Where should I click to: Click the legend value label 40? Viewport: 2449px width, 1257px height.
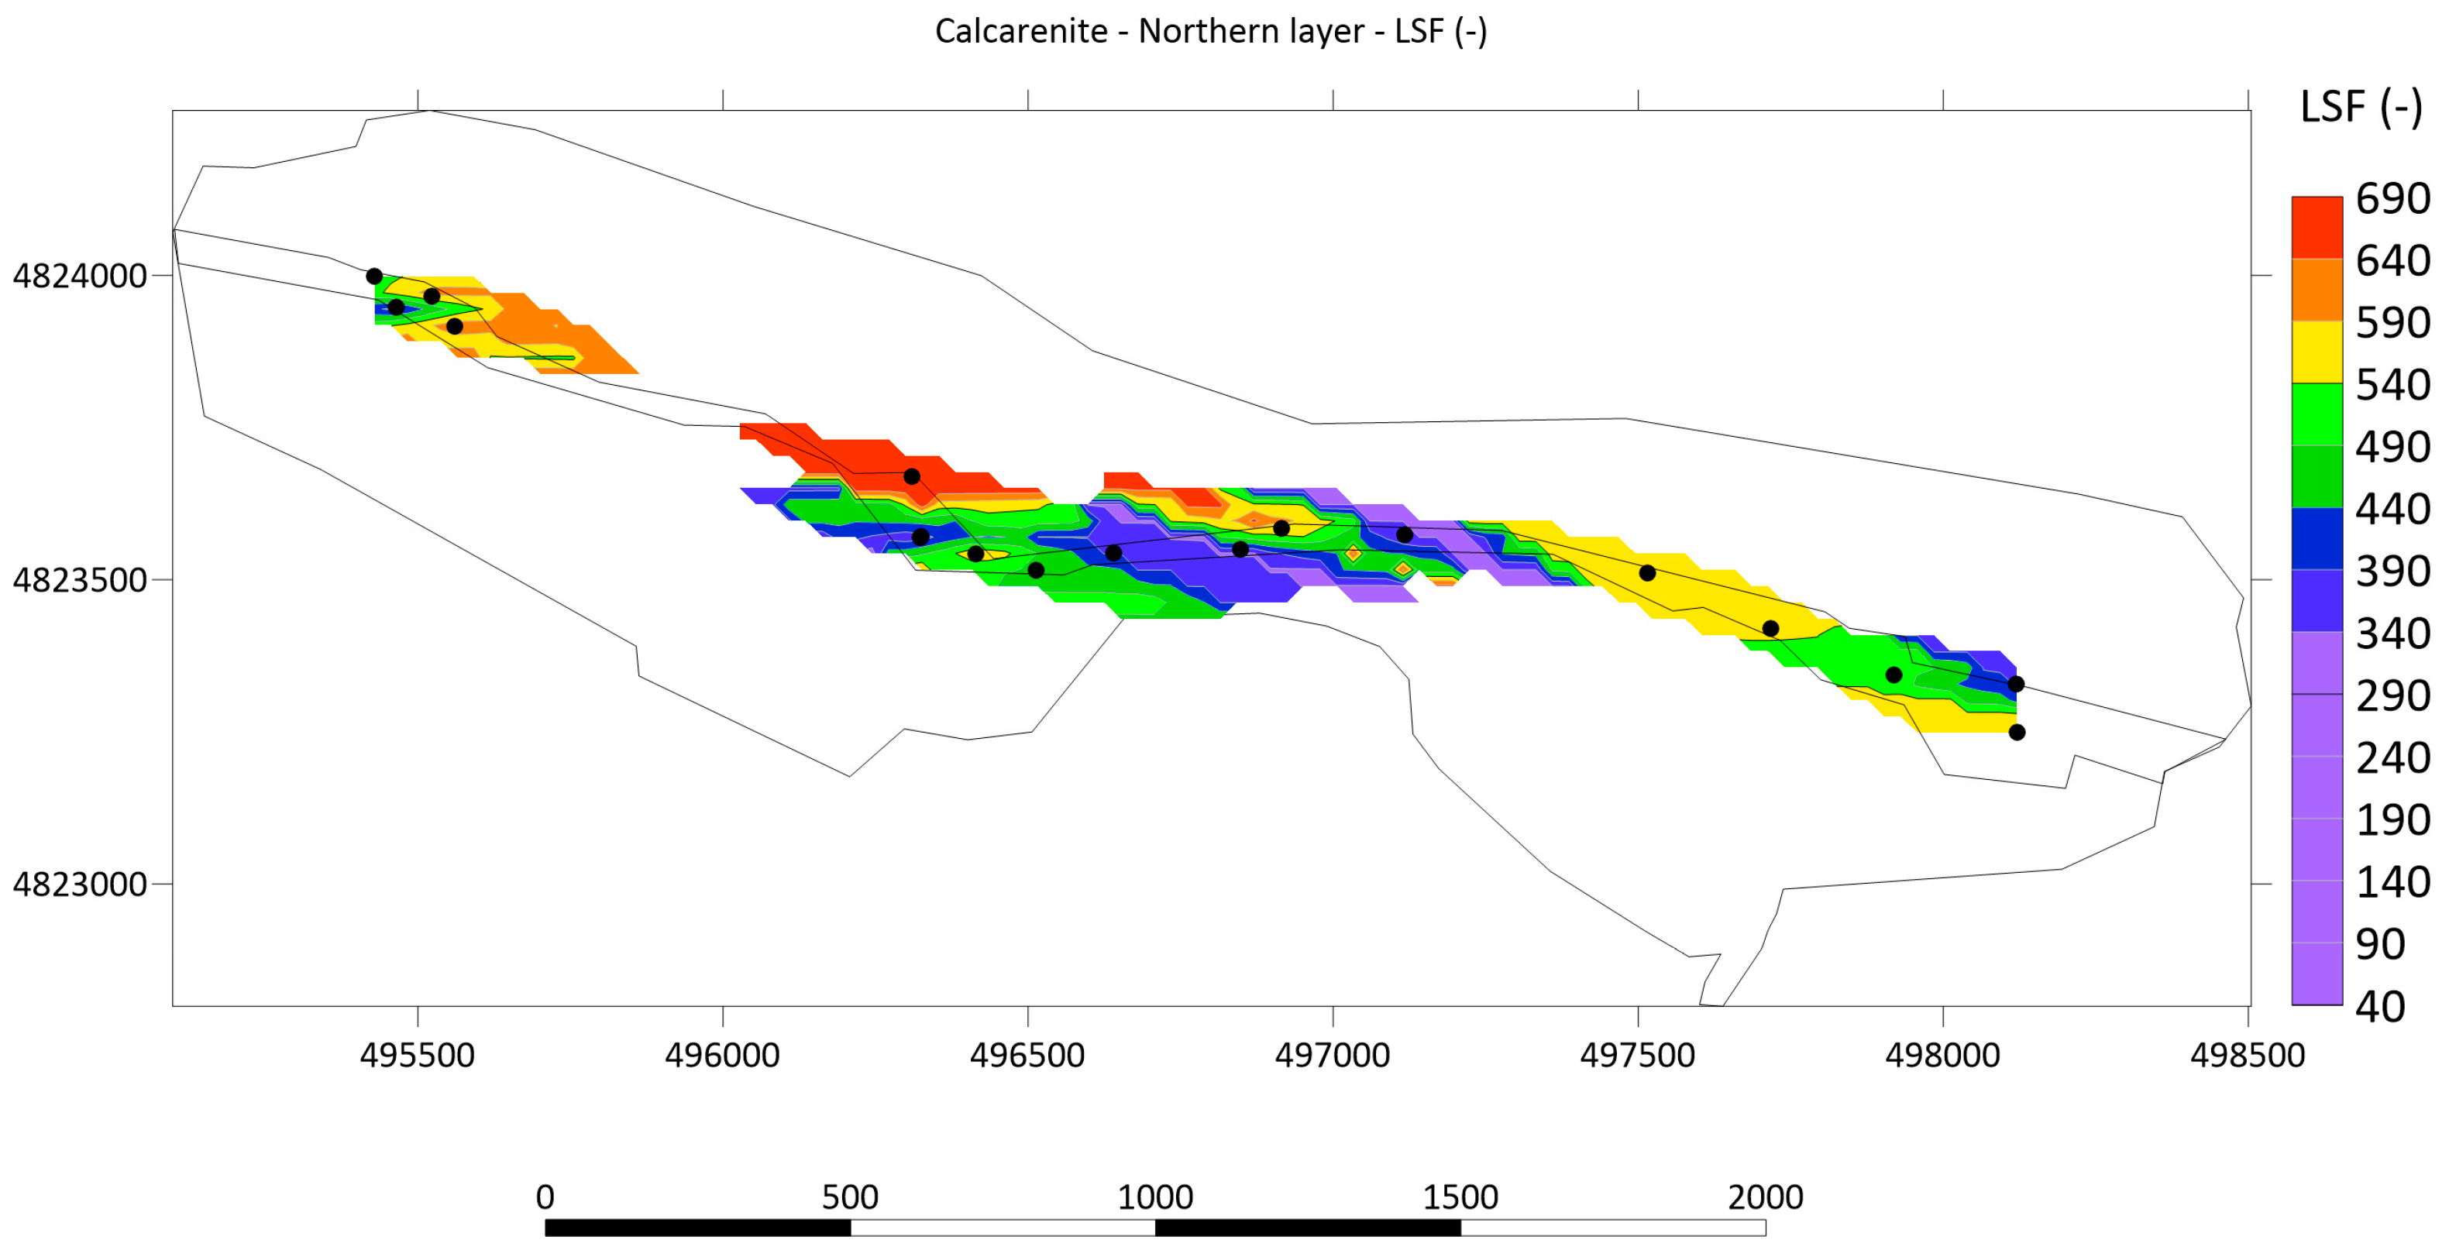tap(2379, 1006)
